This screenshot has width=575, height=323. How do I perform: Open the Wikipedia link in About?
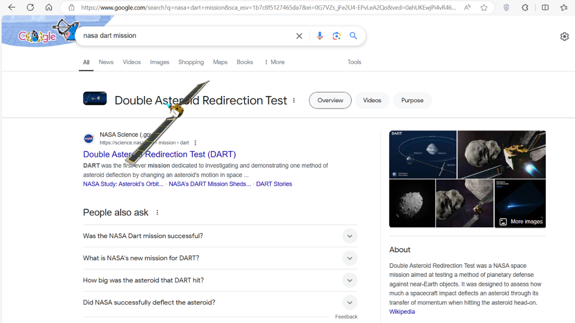(402, 312)
